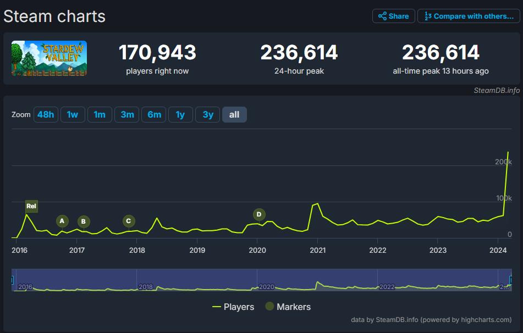Click marker A on the chart
This screenshot has height=333, width=523.
click(62, 221)
